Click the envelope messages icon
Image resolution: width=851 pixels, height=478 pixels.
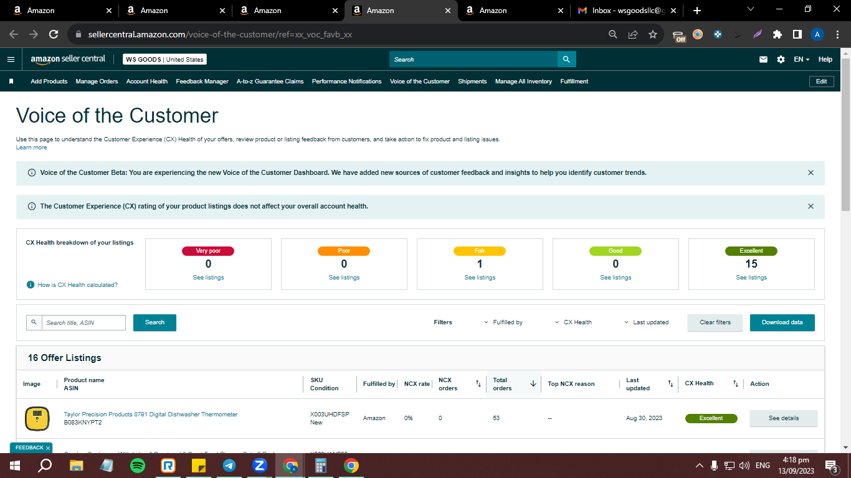(763, 60)
